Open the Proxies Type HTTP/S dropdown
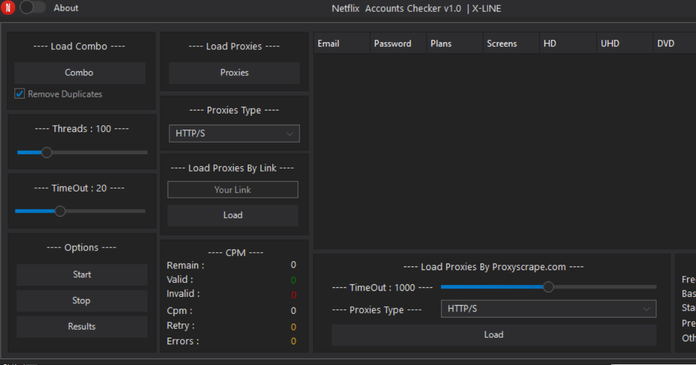Image resolution: width=696 pixels, height=365 pixels. tap(234, 134)
